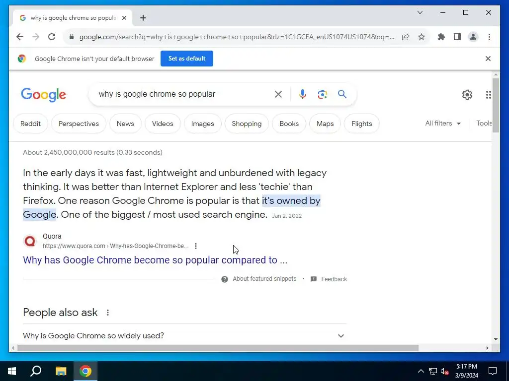Click the Set as default button

tap(187, 59)
